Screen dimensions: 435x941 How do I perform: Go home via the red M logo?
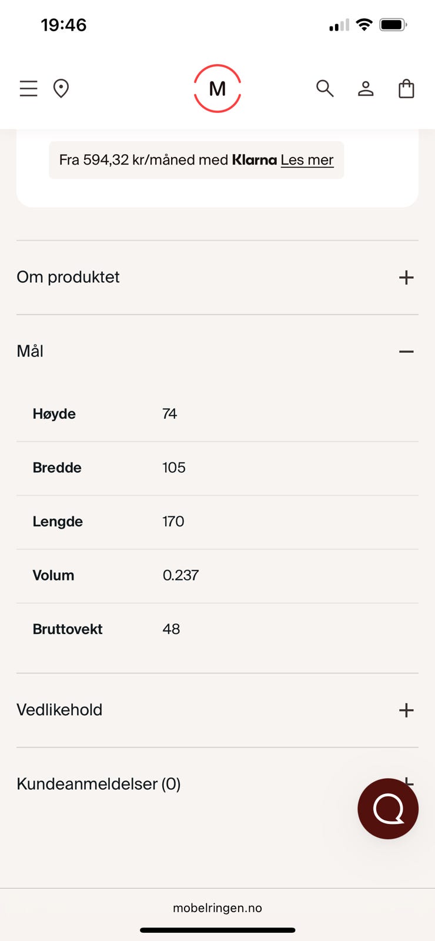[x=217, y=88]
